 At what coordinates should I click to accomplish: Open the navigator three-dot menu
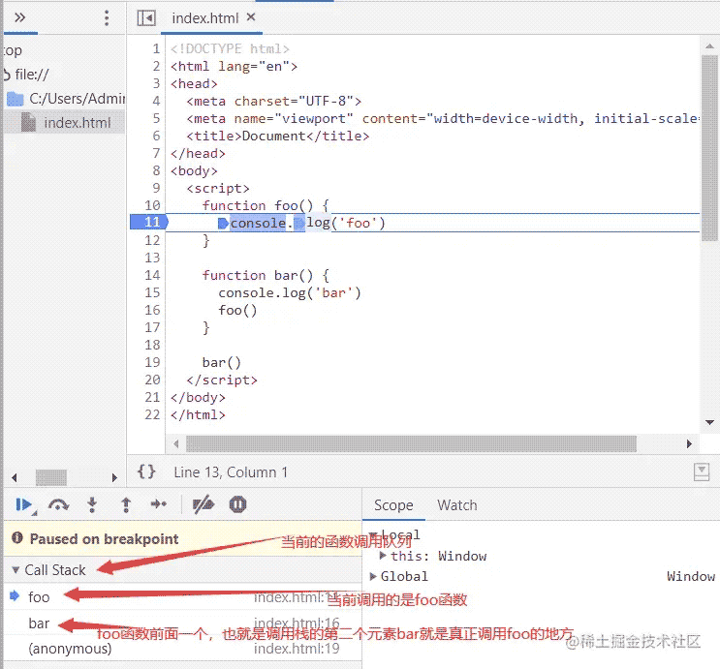107,17
